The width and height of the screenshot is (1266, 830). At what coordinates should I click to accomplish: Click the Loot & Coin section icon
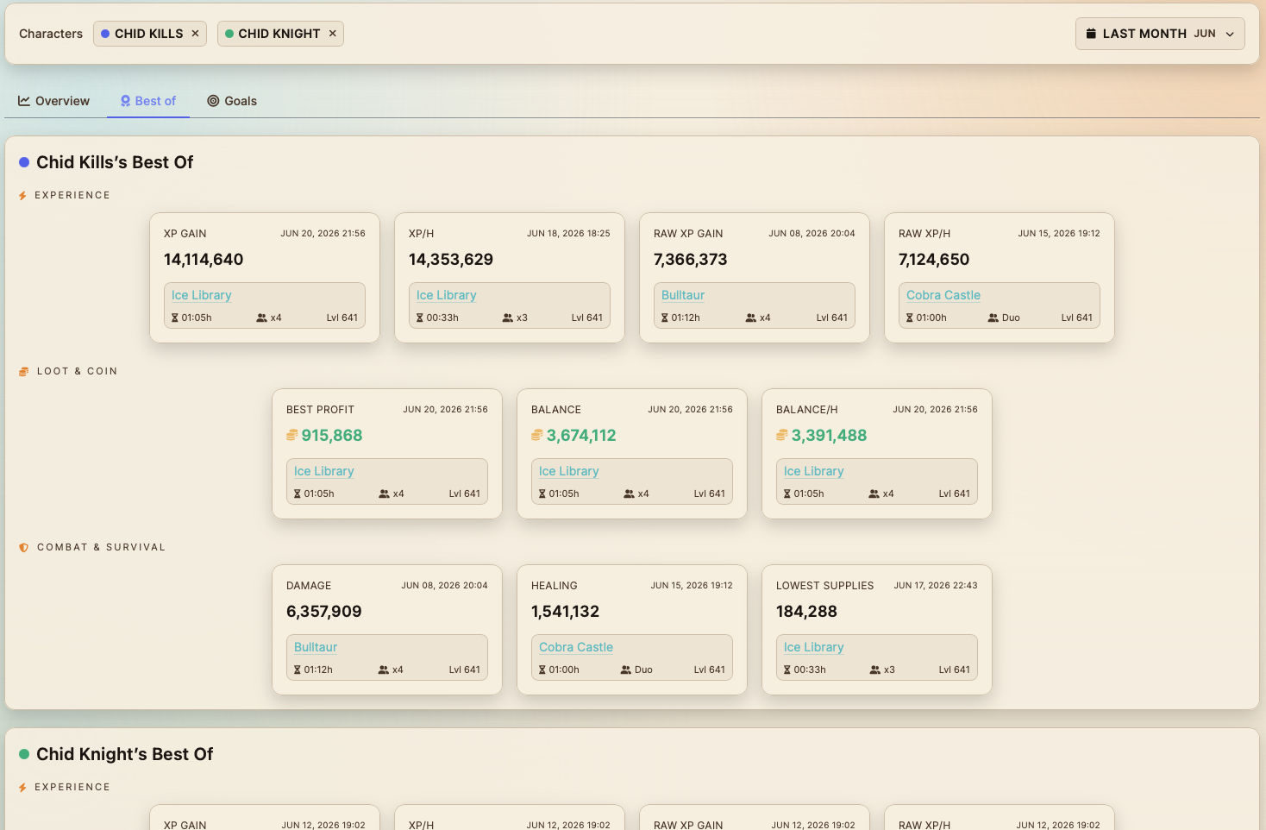pyautogui.click(x=23, y=372)
